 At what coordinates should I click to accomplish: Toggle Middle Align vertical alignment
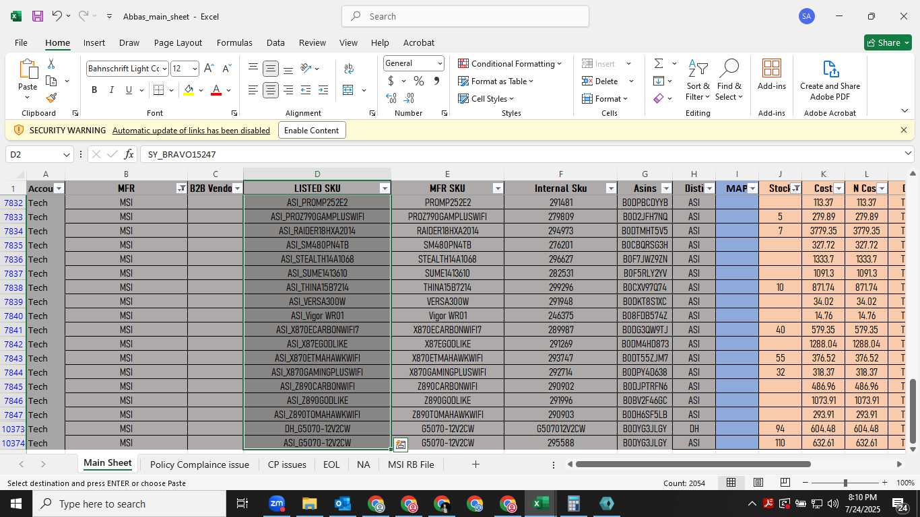[271, 69]
